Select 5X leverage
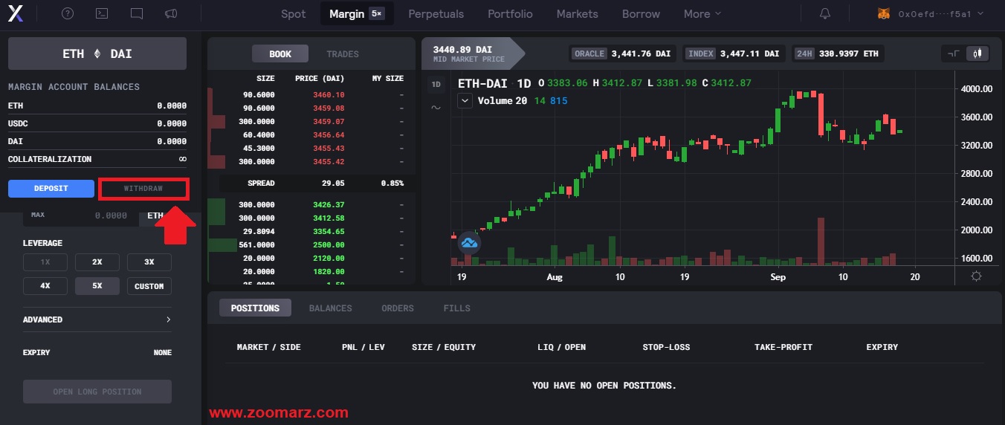This screenshot has height=425, width=1005. point(97,286)
